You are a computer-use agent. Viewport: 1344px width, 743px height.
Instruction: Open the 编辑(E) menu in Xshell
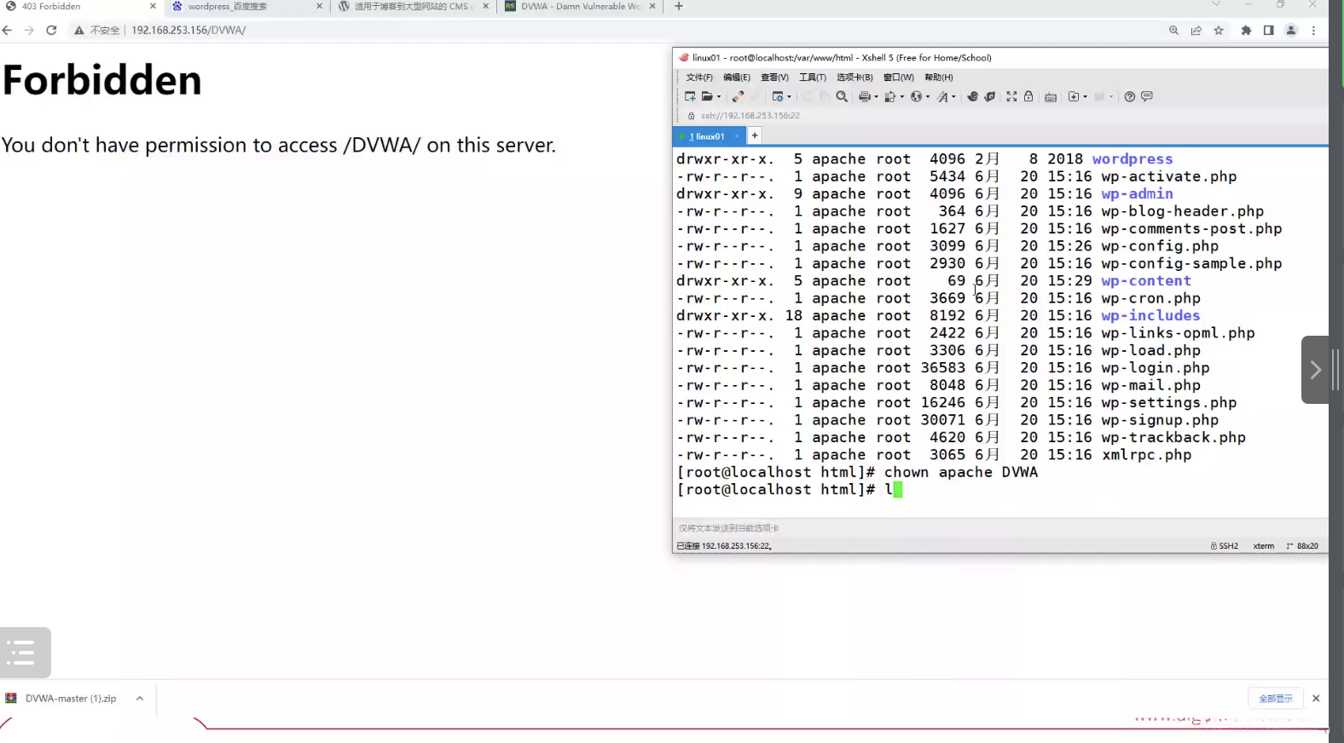click(x=737, y=78)
